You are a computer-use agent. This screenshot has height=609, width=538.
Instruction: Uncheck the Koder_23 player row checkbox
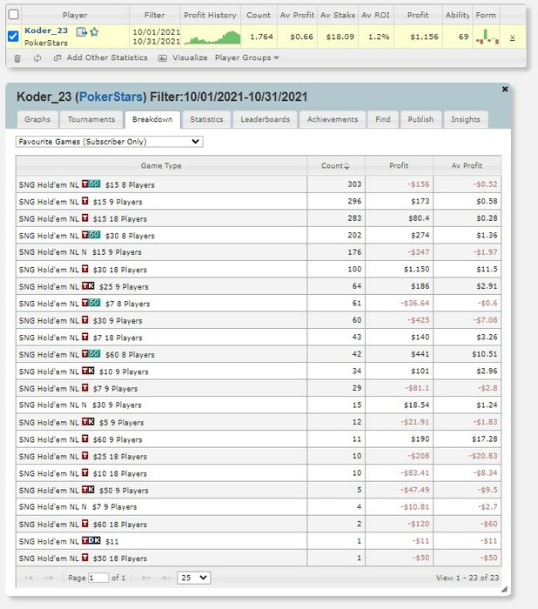pyautogui.click(x=13, y=37)
